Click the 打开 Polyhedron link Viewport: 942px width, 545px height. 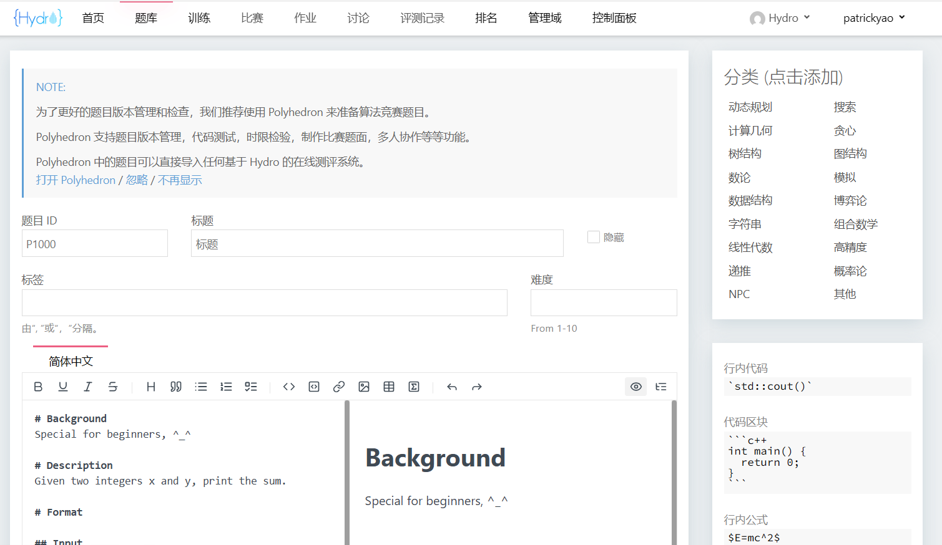76,180
